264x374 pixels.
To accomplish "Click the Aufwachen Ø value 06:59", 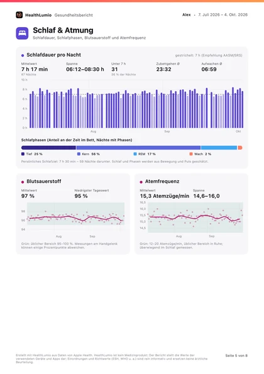I will [209, 69].
